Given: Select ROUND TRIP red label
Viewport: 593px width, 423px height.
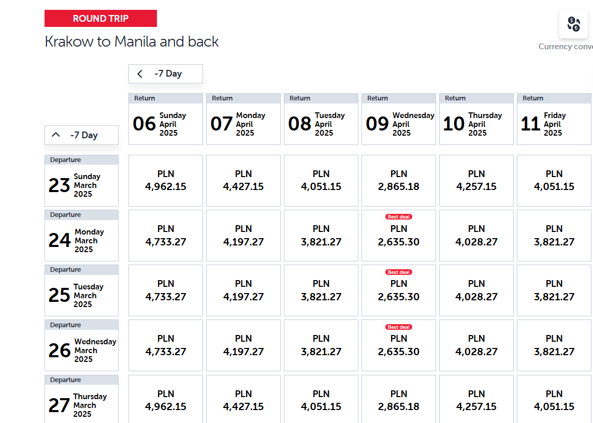Looking at the screenshot, I should point(100,19).
